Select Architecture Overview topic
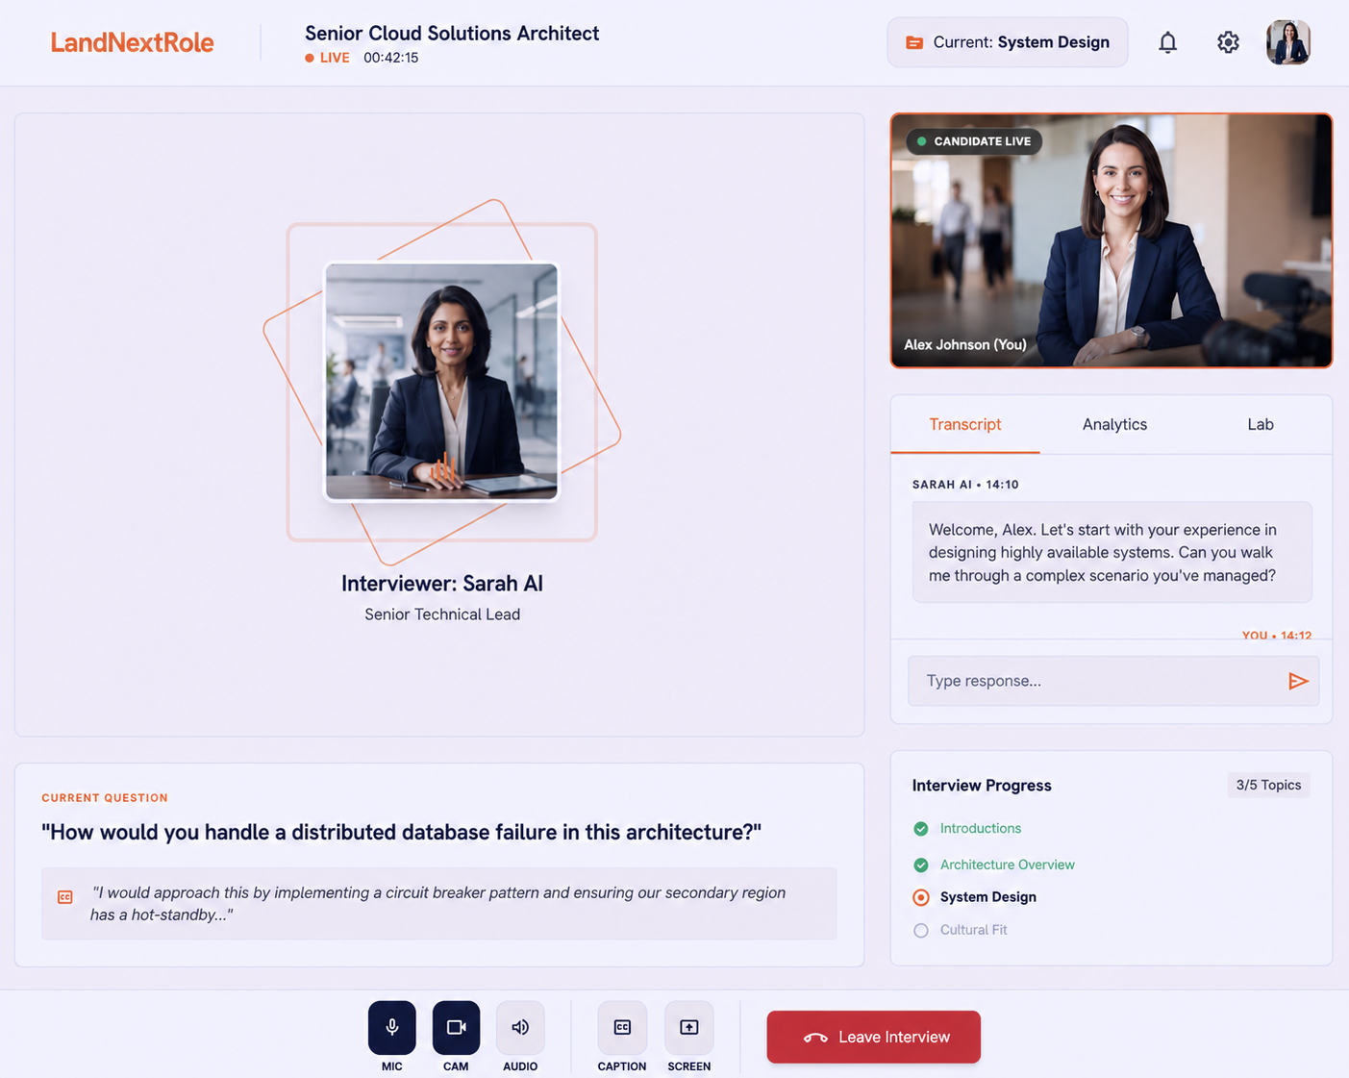Screen dimensions: 1349x1078 [x=1008, y=865]
